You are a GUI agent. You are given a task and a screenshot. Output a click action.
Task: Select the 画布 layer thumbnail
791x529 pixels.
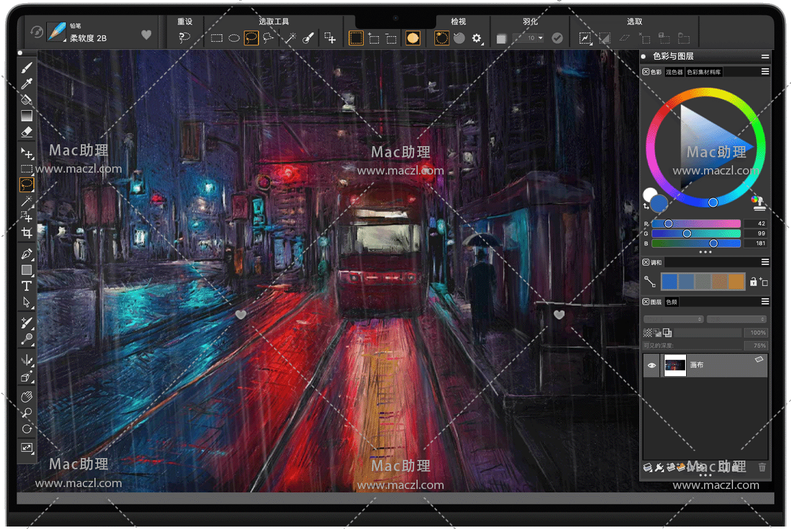[x=675, y=366]
